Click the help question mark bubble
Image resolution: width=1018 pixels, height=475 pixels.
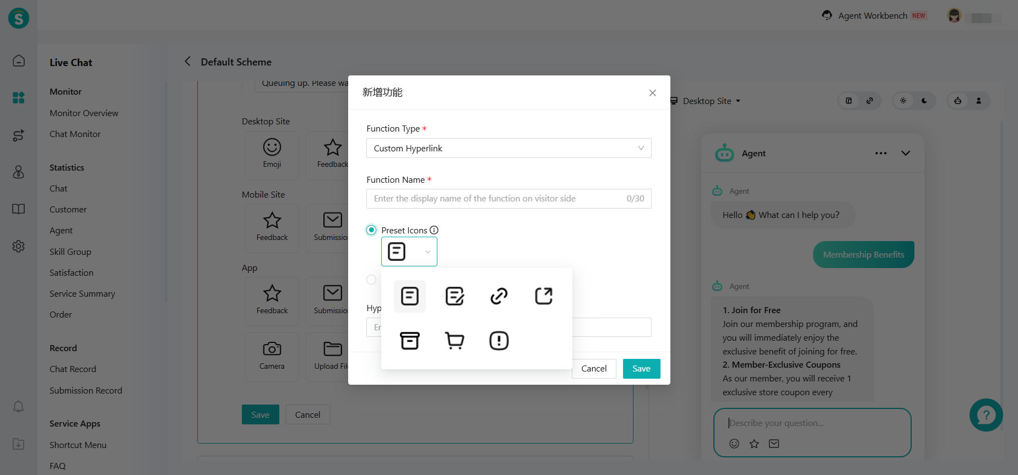(985, 415)
